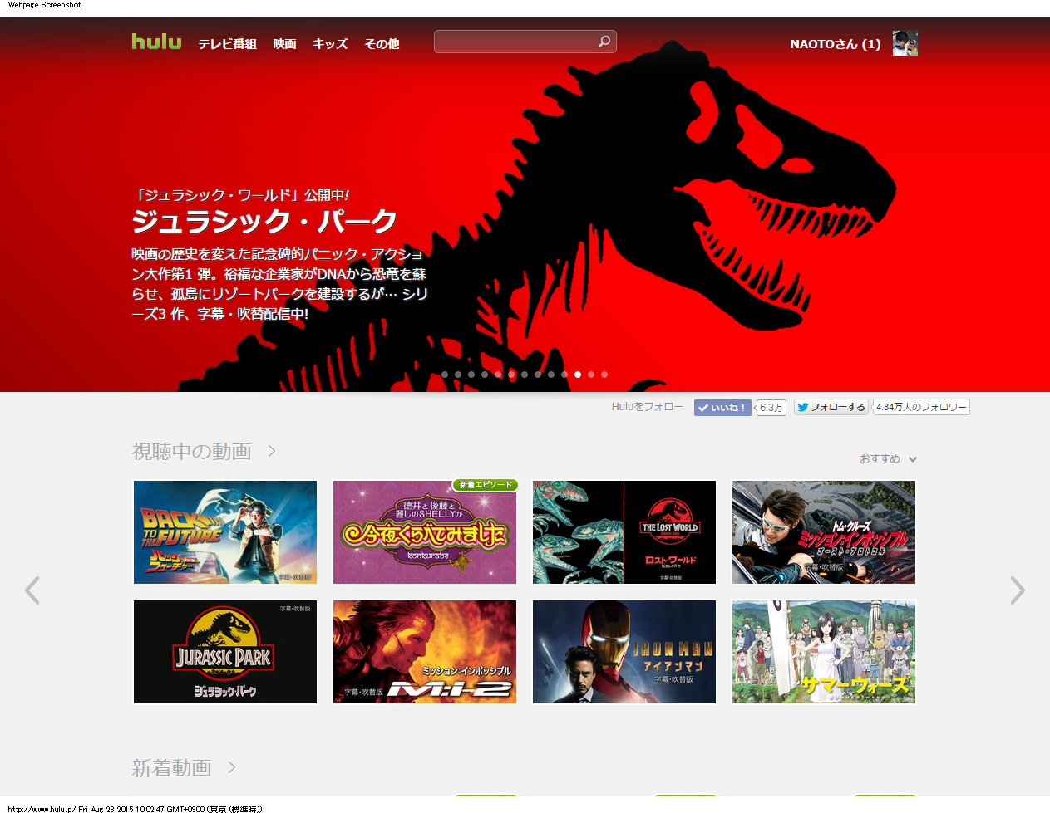Go to next carousel page arrow

[x=1018, y=590]
